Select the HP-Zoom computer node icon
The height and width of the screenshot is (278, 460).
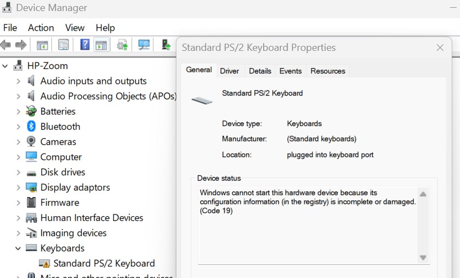(x=18, y=65)
